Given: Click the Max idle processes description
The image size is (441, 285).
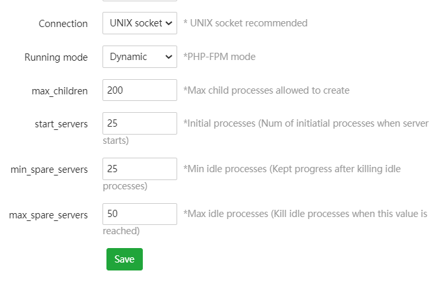Looking at the screenshot, I should tap(305, 214).
